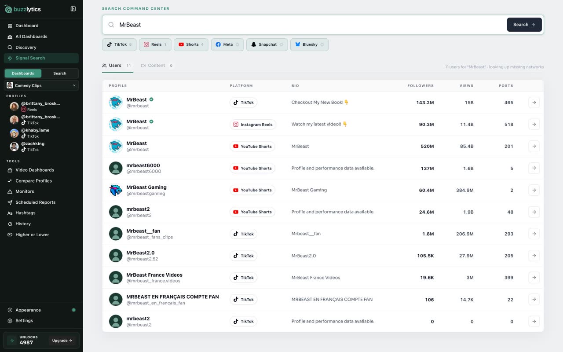Toggle the Shorts platform filter chip
Viewport: 563px width, 352px height.
point(191,44)
